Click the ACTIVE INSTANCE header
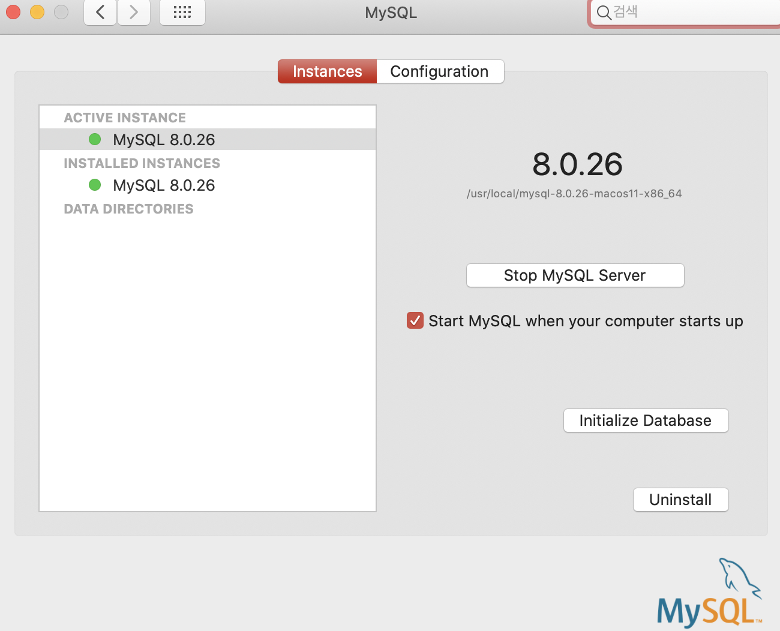Screen dimensions: 780x631 click(x=125, y=118)
